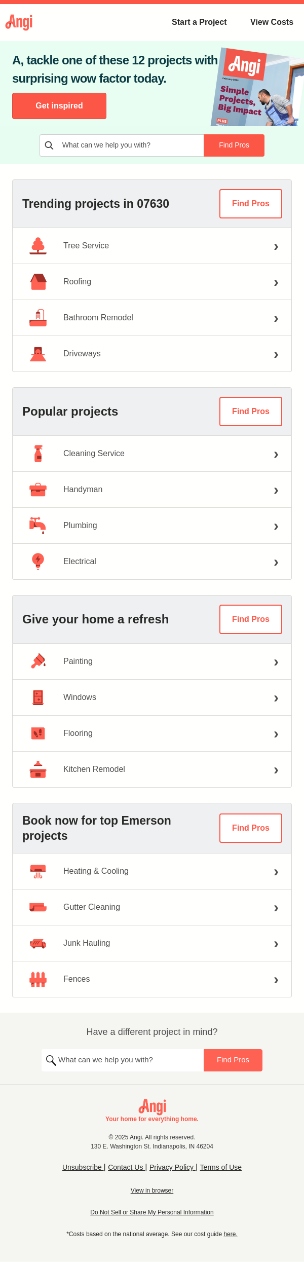
Task: Select the Bathroom Remodel bathtub icon
Action: 38,318
